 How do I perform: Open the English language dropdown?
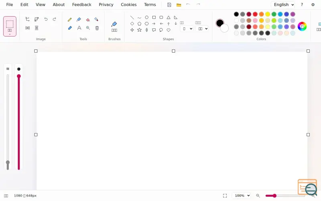pos(283,5)
